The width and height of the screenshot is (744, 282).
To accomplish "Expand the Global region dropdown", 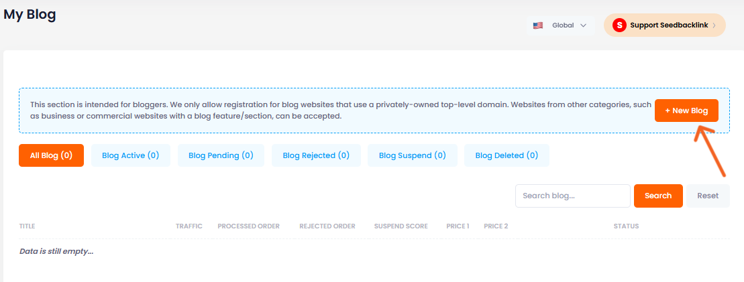I will (560, 25).
